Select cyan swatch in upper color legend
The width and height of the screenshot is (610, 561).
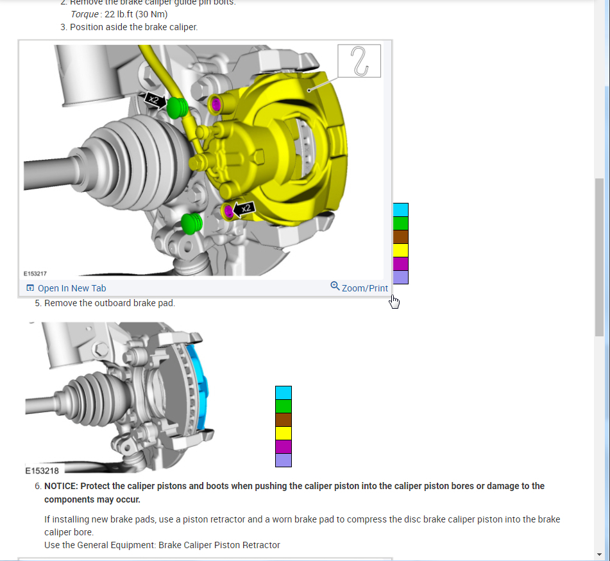coord(400,210)
